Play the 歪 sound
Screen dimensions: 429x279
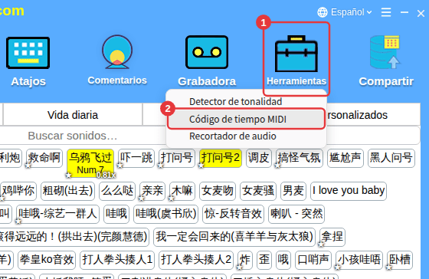tap(264, 260)
